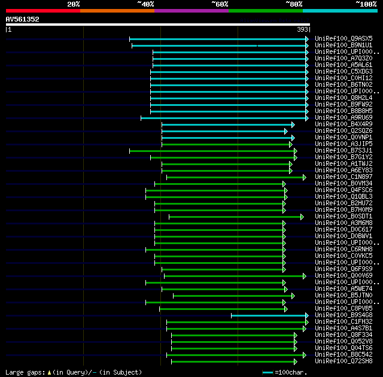The height and width of the screenshot is (377, 383).
Task: Open hit UniRef100_B9N1U1 label
Action: click(x=344, y=45)
